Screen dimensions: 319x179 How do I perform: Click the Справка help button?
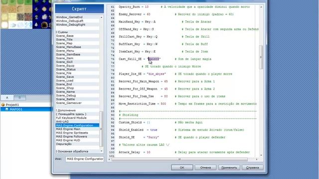click(253, 168)
